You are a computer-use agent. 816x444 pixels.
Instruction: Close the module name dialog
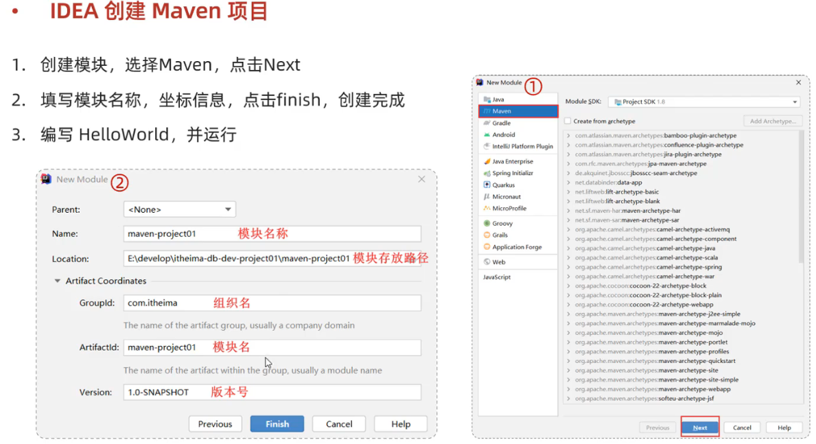click(421, 179)
